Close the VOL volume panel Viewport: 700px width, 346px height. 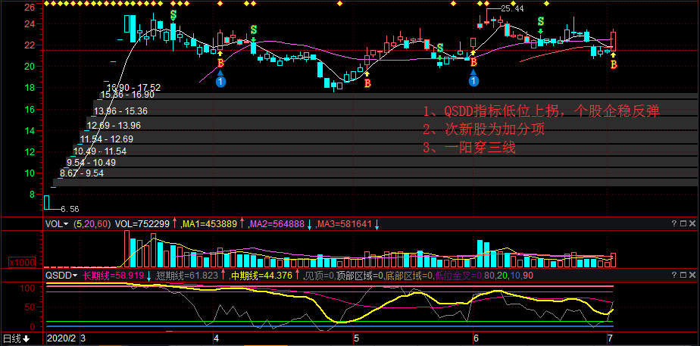point(692,224)
